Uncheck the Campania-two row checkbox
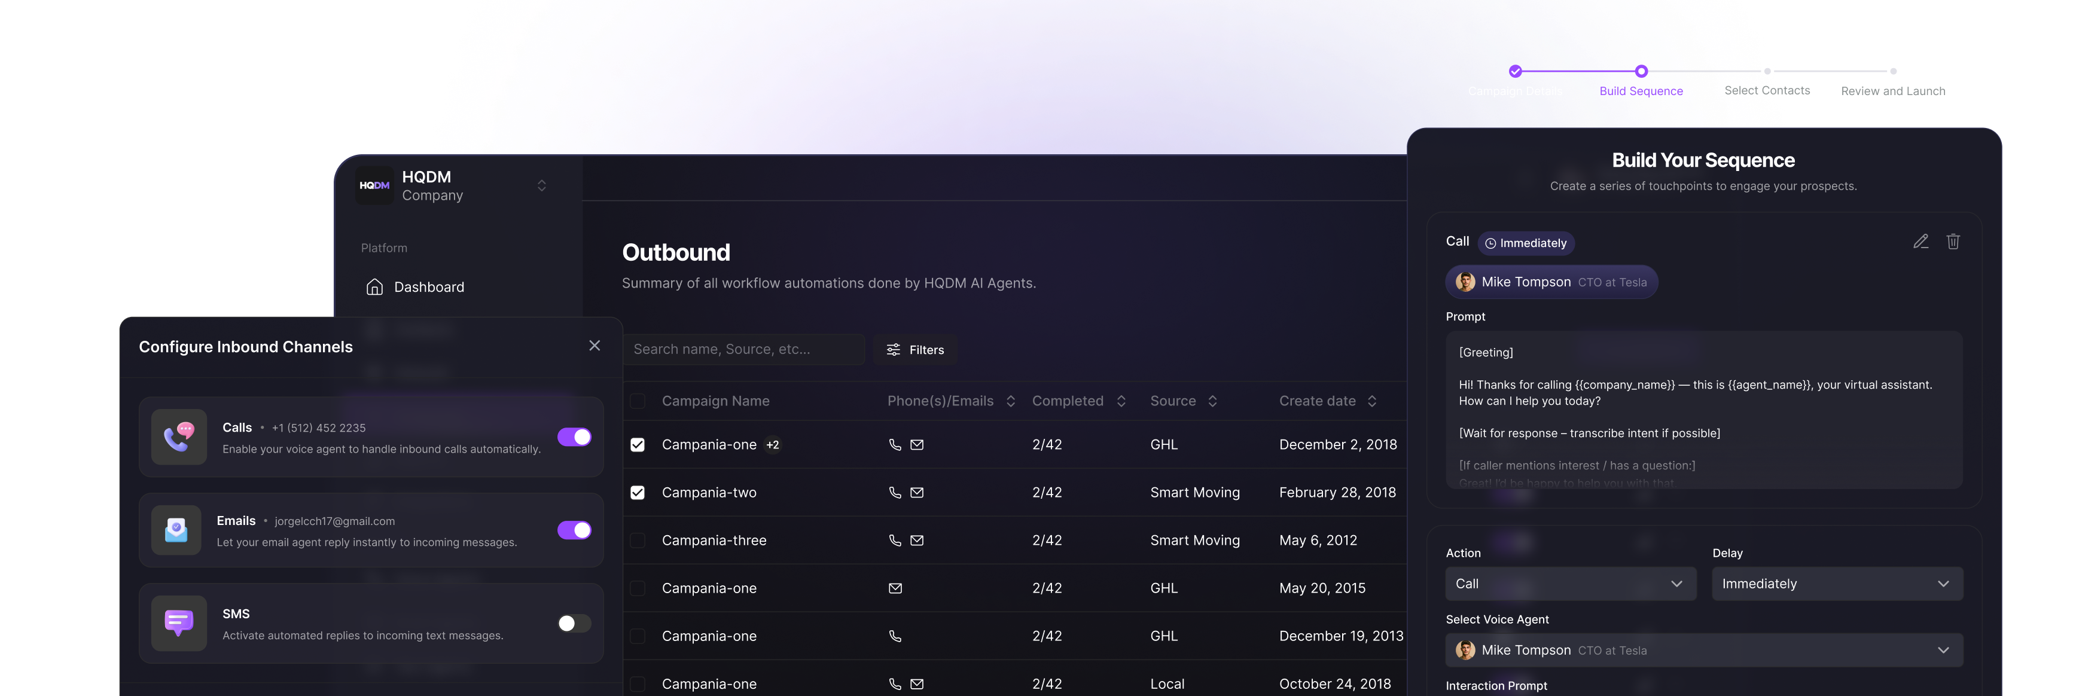The image size is (2073, 696). point(638,493)
